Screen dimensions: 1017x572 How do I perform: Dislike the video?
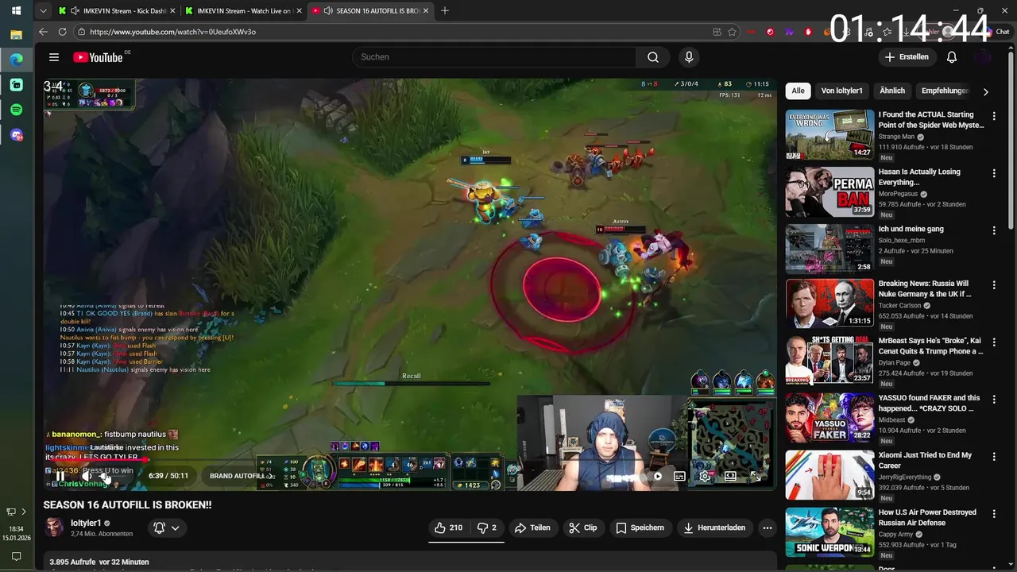tap(487, 528)
